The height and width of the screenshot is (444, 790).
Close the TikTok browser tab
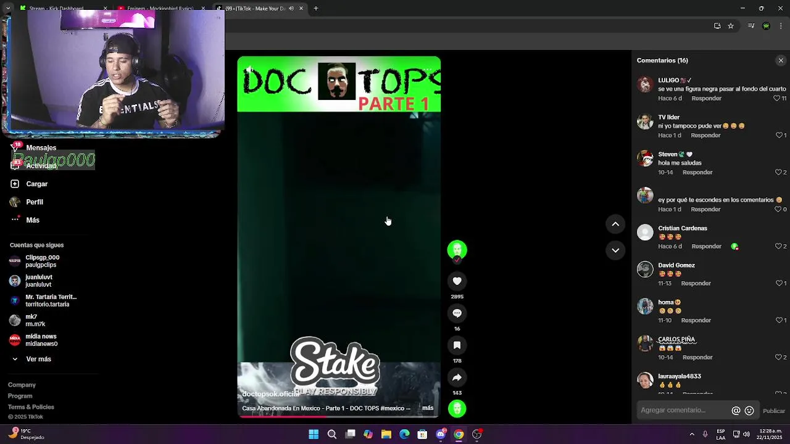tap(301, 9)
